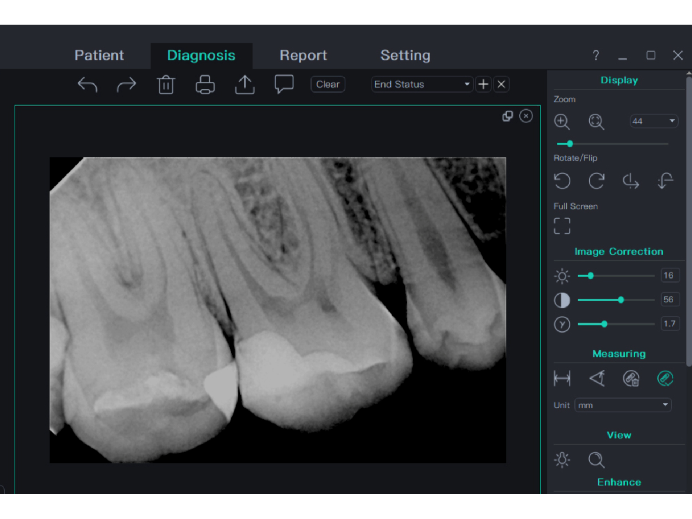Click the redo arrow icon
This screenshot has height=519, width=692.
126,84
